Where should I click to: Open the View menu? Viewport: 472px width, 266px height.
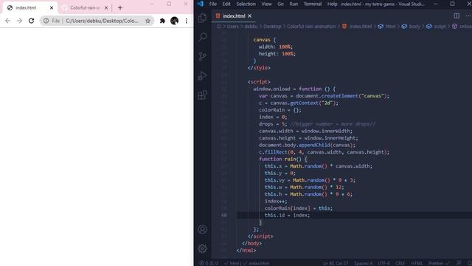coord(266,4)
